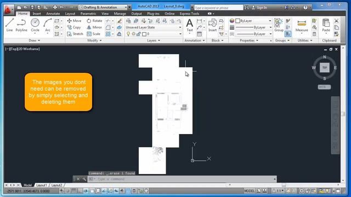Toggle the layer lightbulb on/off icon

128,34
